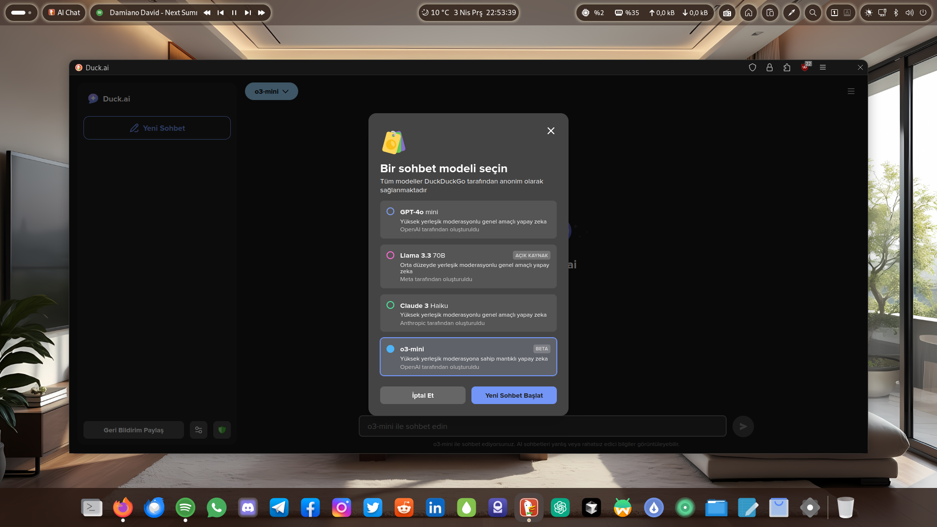Click the send message arrow button
Screen dimensions: 937x527
[743, 426]
